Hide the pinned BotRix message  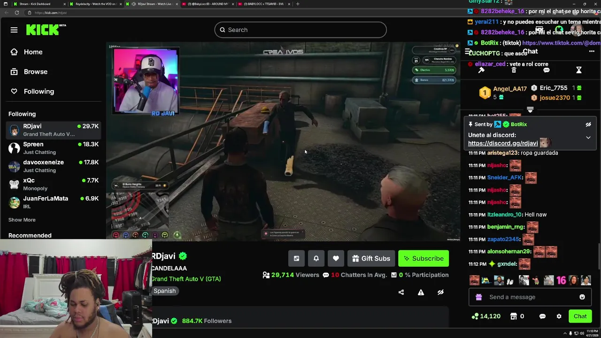click(x=588, y=125)
